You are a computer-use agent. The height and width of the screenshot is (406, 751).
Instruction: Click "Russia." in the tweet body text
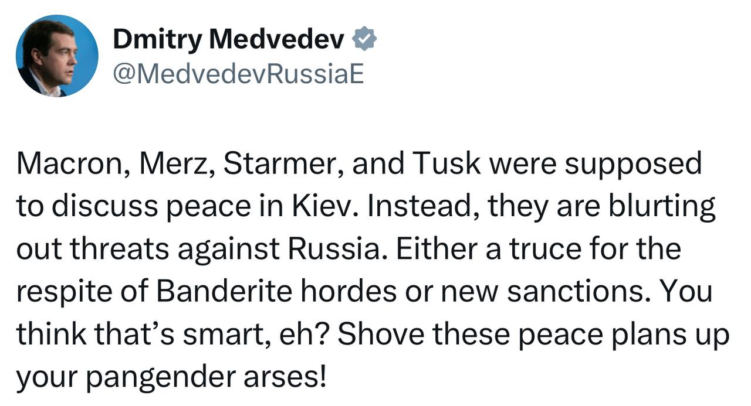point(339,249)
